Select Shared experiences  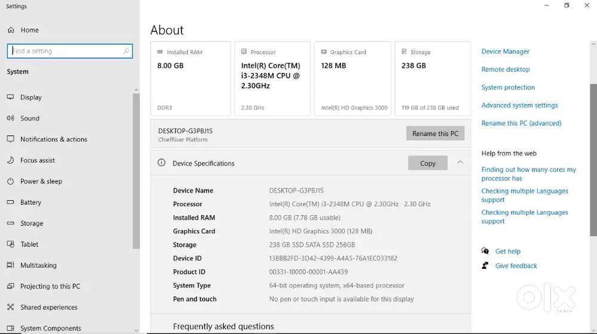coord(49,307)
